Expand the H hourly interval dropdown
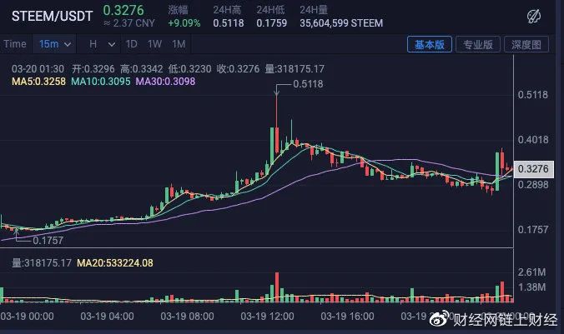564x334 pixels. (102, 44)
